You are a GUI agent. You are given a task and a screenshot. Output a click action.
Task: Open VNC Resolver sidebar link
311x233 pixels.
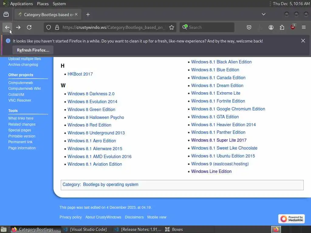tap(20, 100)
